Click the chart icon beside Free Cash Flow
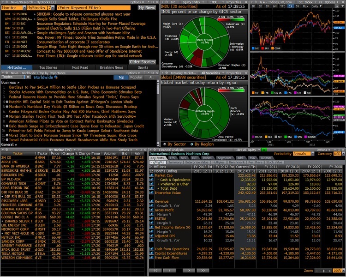The width and height of the screenshot is (346, 277). point(151,257)
